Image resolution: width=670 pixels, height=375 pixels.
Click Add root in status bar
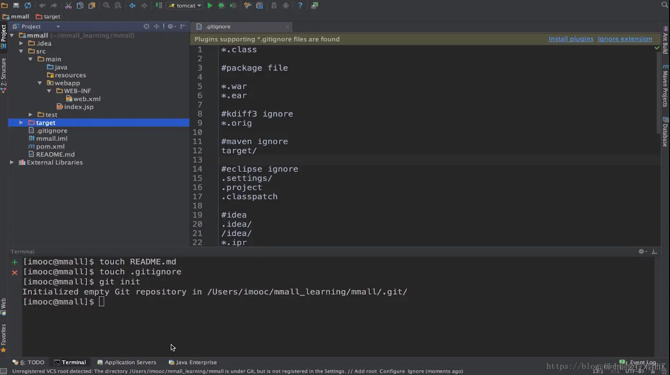coord(366,371)
